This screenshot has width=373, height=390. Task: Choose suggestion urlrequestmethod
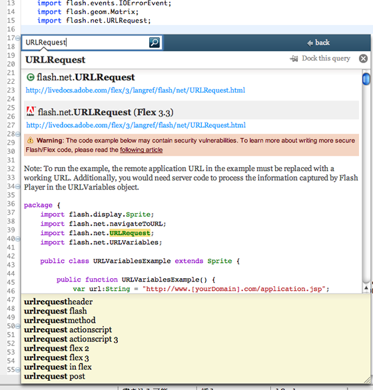(x=60, y=320)
